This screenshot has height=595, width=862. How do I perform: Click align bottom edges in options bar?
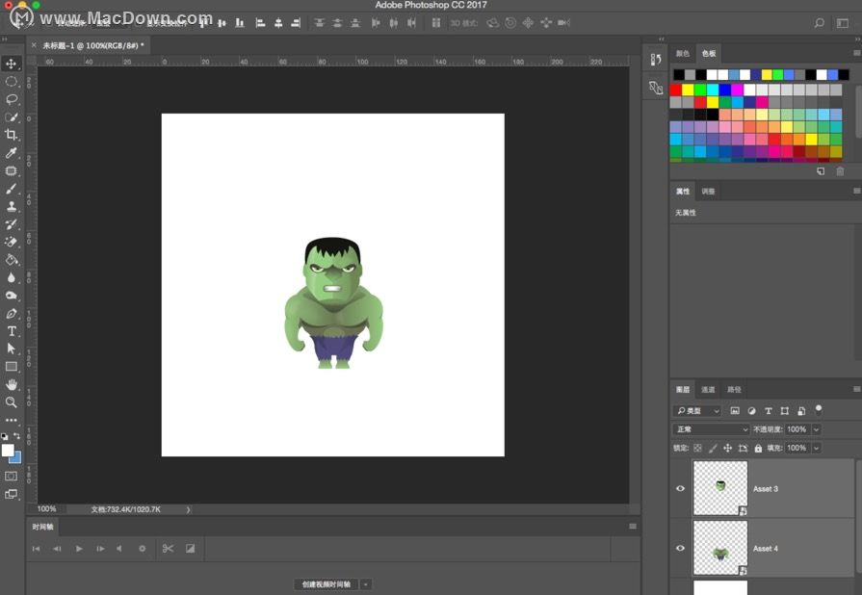[x=240, y=23]
